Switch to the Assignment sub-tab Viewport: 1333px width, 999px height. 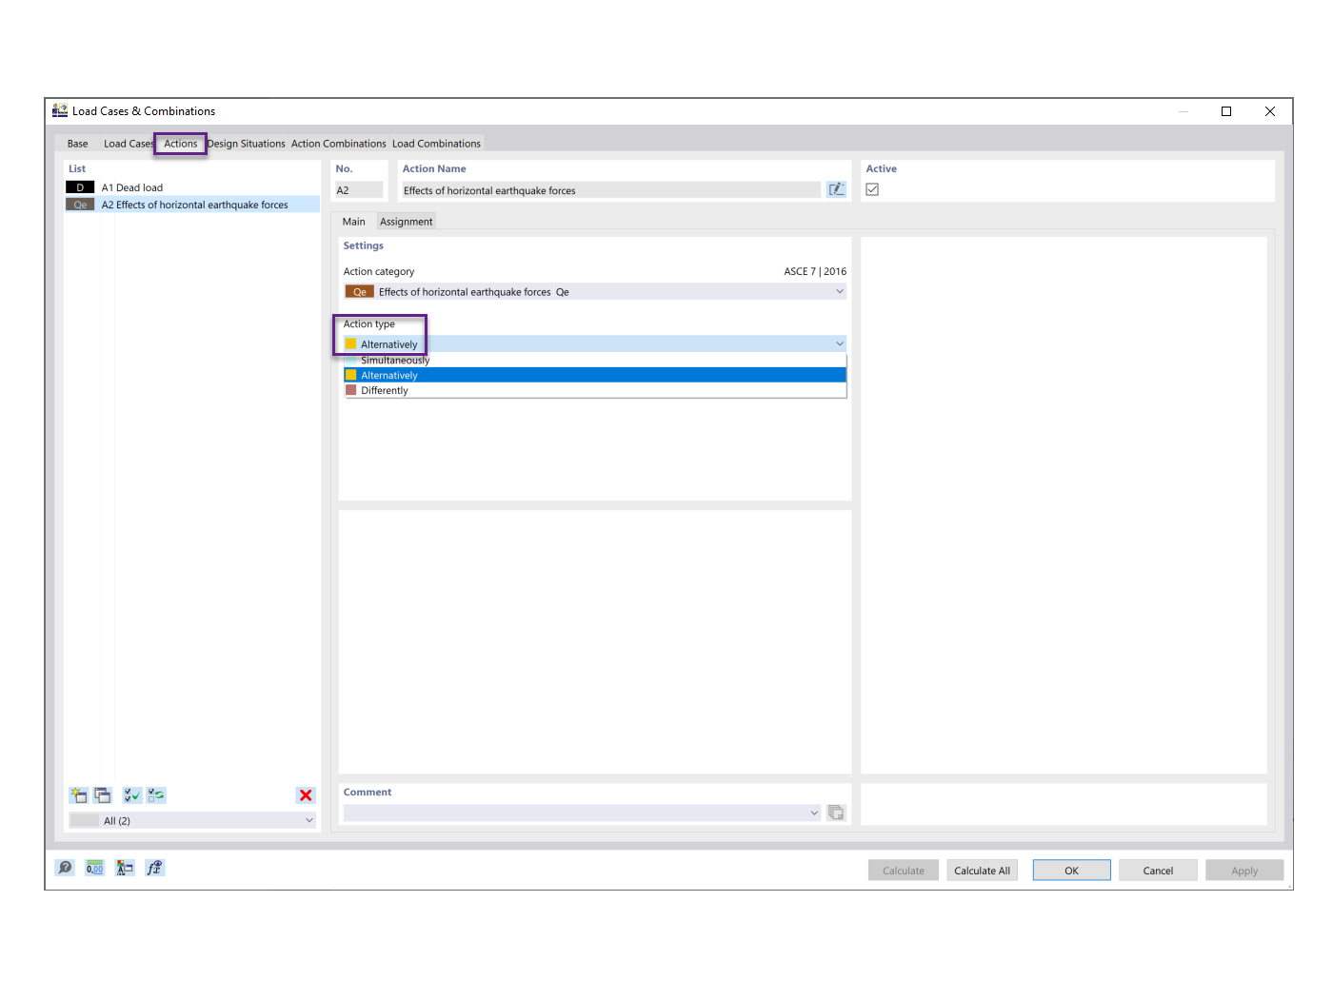point(406,222)
